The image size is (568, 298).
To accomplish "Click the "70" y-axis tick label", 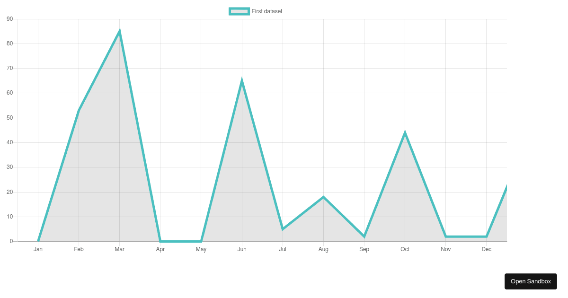I will coord(10,68).
